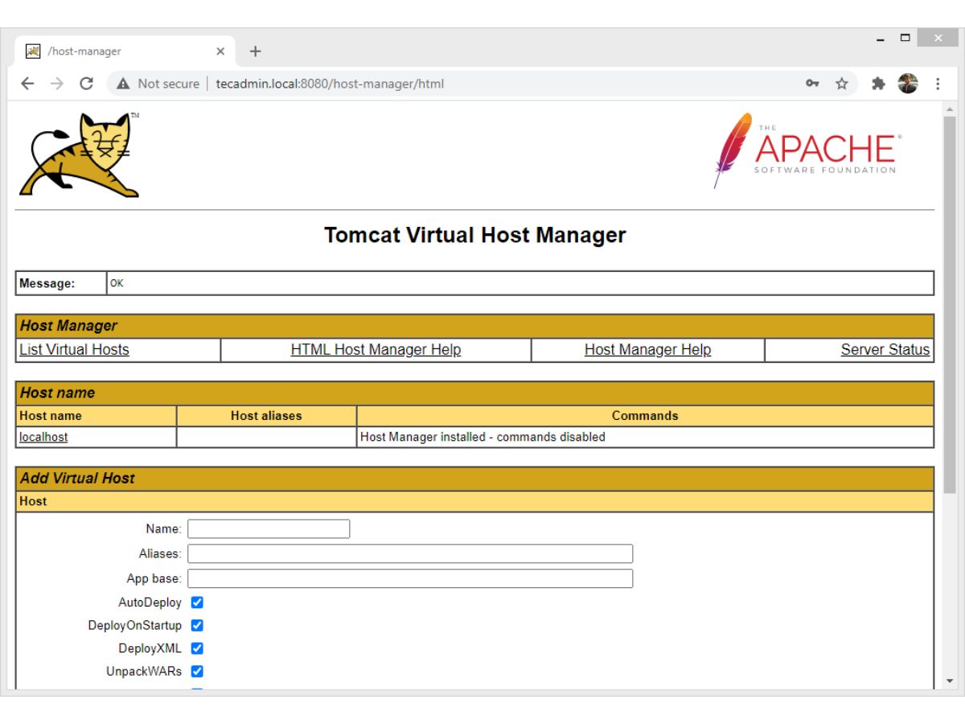
Task: Reload the host-manager page
Action: pyautogui.click(x=86, y=84)
